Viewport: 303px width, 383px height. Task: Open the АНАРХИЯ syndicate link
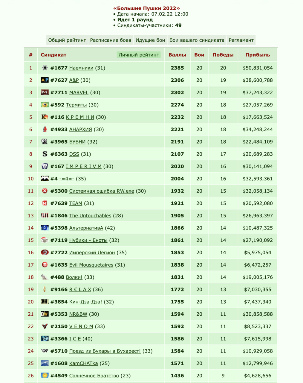81,129
